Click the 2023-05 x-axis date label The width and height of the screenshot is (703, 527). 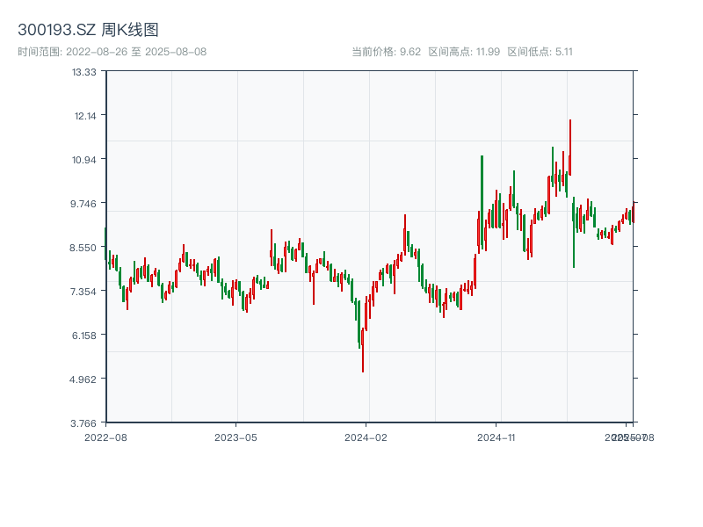[x=236, y=437]
